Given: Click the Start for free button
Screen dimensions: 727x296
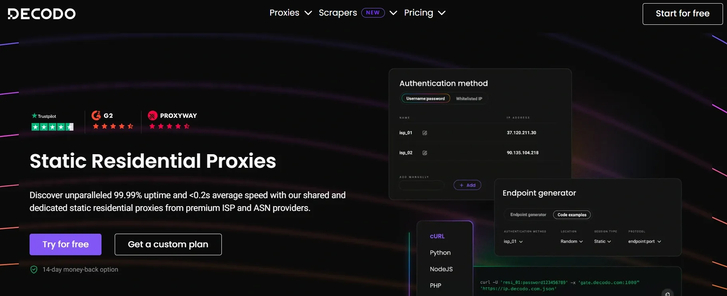Looking at the screenshot, I should pyautogui.click(x=683, y=14).
